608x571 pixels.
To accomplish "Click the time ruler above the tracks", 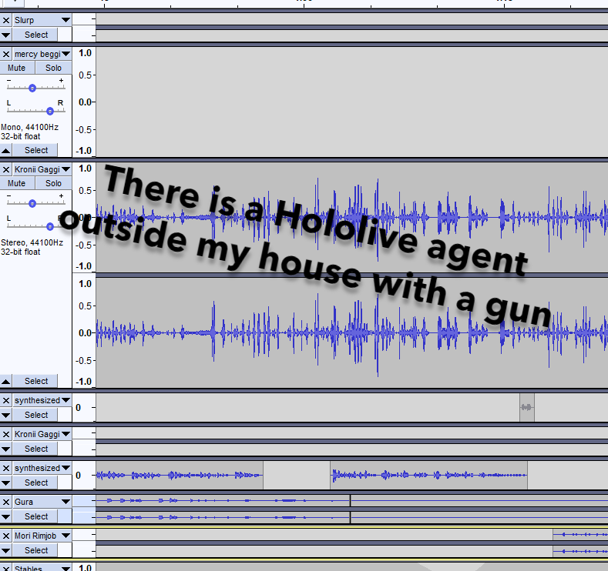I will click(304, 4).
